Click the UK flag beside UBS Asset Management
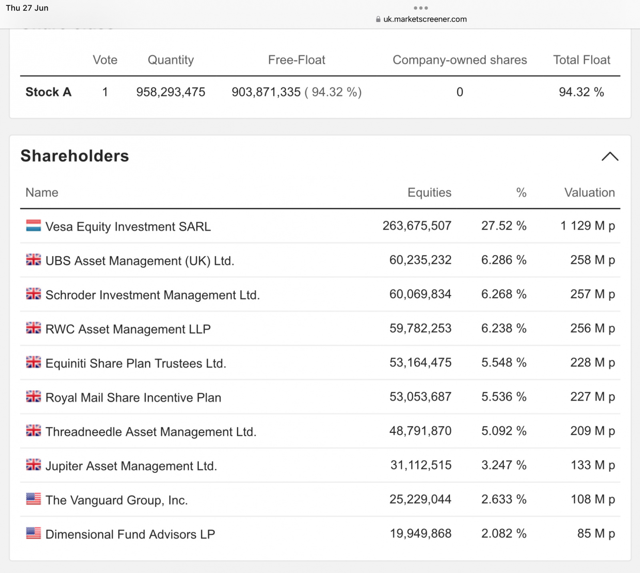The height and width of the screenshot is (573, 640). tap(33, 260)
